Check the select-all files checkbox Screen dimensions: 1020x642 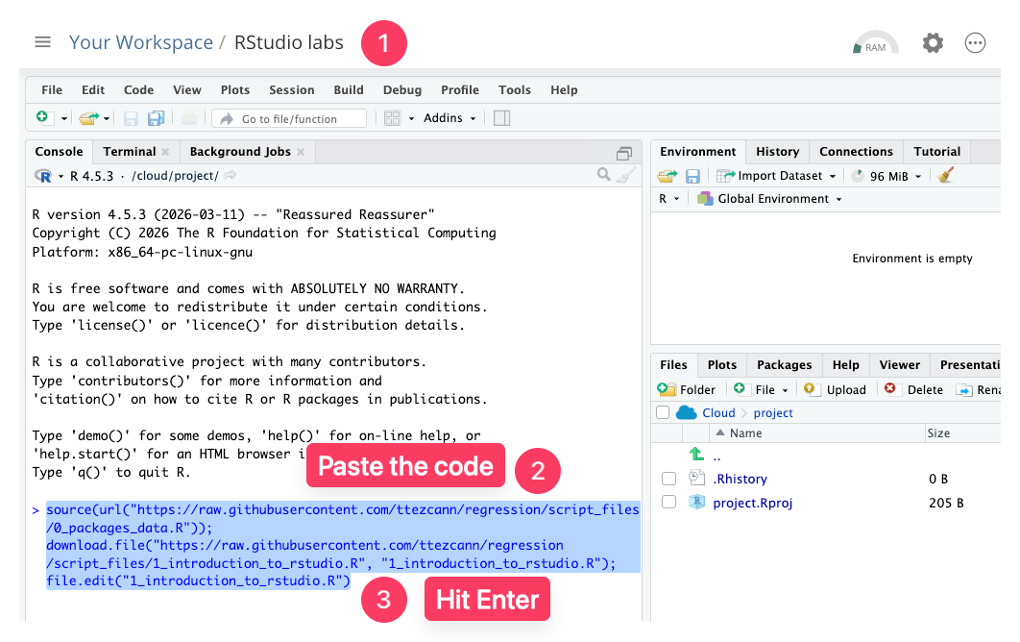pos(663,412)
